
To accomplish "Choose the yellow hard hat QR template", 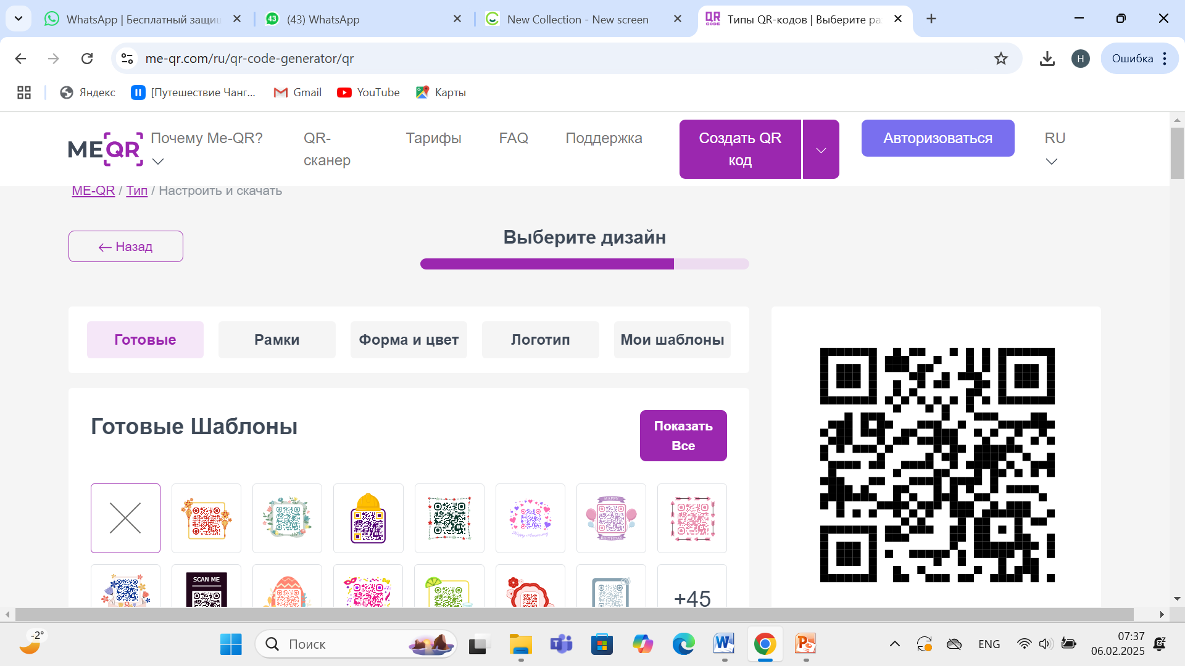I will [368, 518].
